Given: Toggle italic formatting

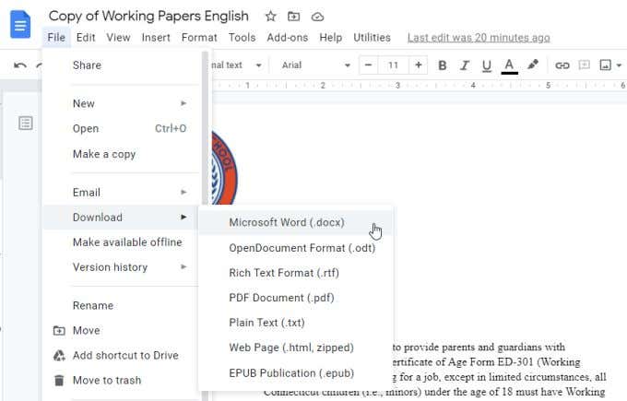Looking at the screenshot, I should tap(464, 65).
